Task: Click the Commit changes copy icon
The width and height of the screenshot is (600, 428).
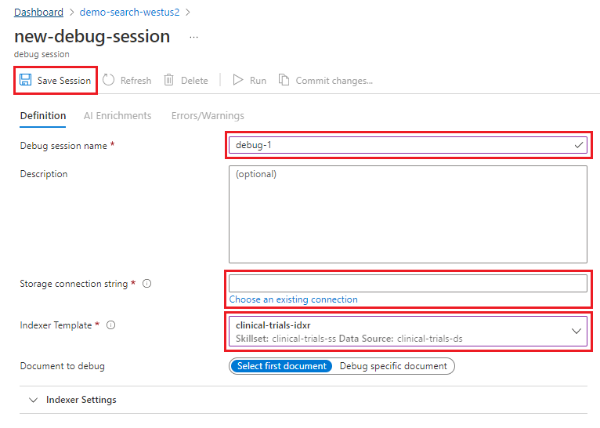Action: tap(284, 80)
